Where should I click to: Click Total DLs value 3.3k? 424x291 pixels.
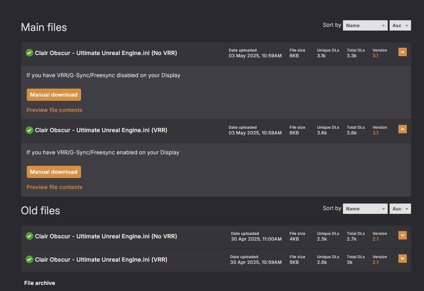point(351,56)
